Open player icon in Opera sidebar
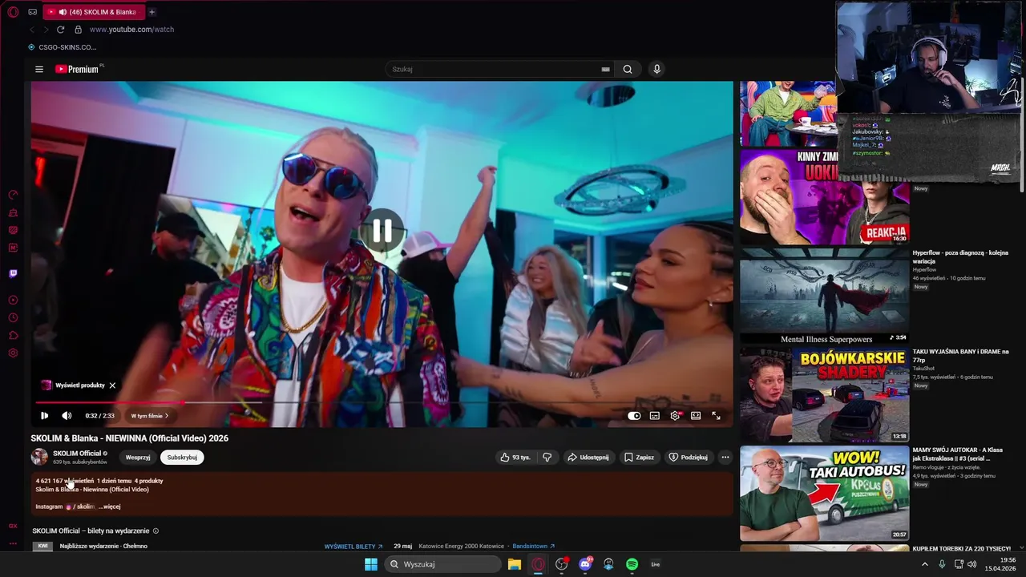The height and width of the screenshot is (577, 1026). [x=13, y=301]
